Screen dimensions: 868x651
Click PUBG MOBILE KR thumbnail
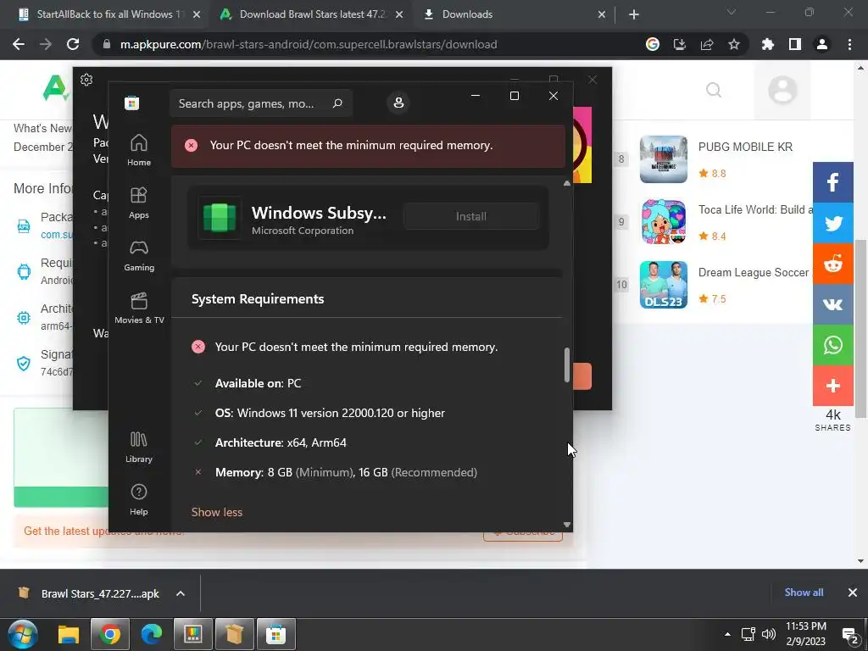tap(663, 159)
